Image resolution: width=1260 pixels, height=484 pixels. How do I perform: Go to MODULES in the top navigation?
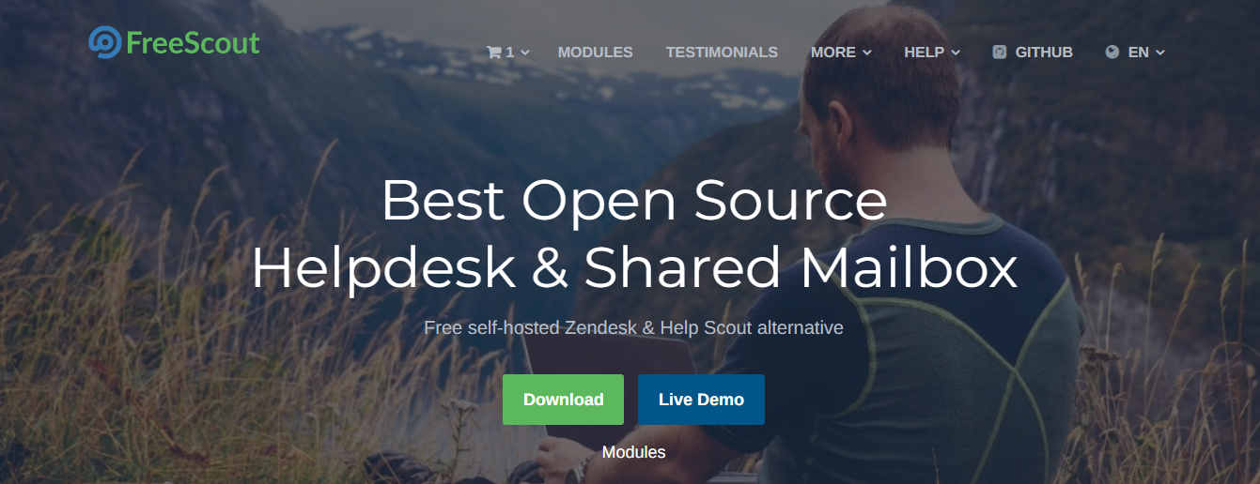click(x=595, y=53)
